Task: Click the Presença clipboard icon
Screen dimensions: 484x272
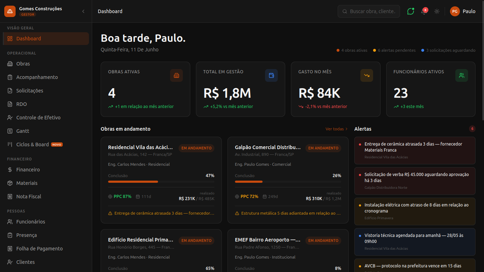Action: click(x=10, y=235)
